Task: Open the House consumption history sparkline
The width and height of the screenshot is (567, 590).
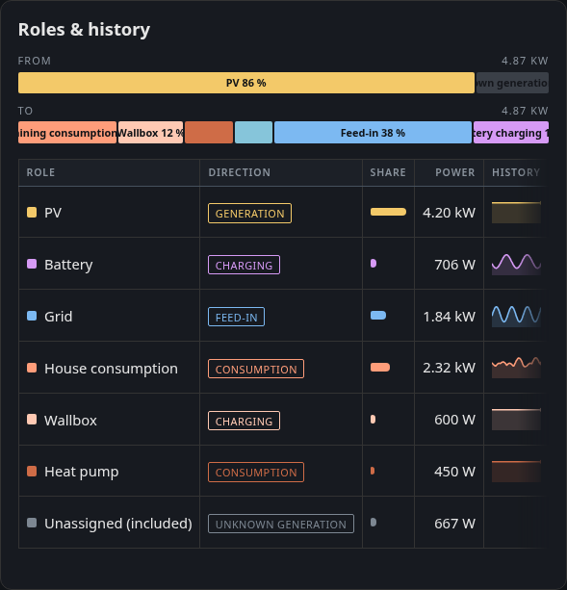Action: [516, 368]
